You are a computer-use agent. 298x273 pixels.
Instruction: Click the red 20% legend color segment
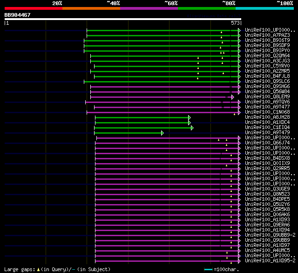(x=34, y=8)
